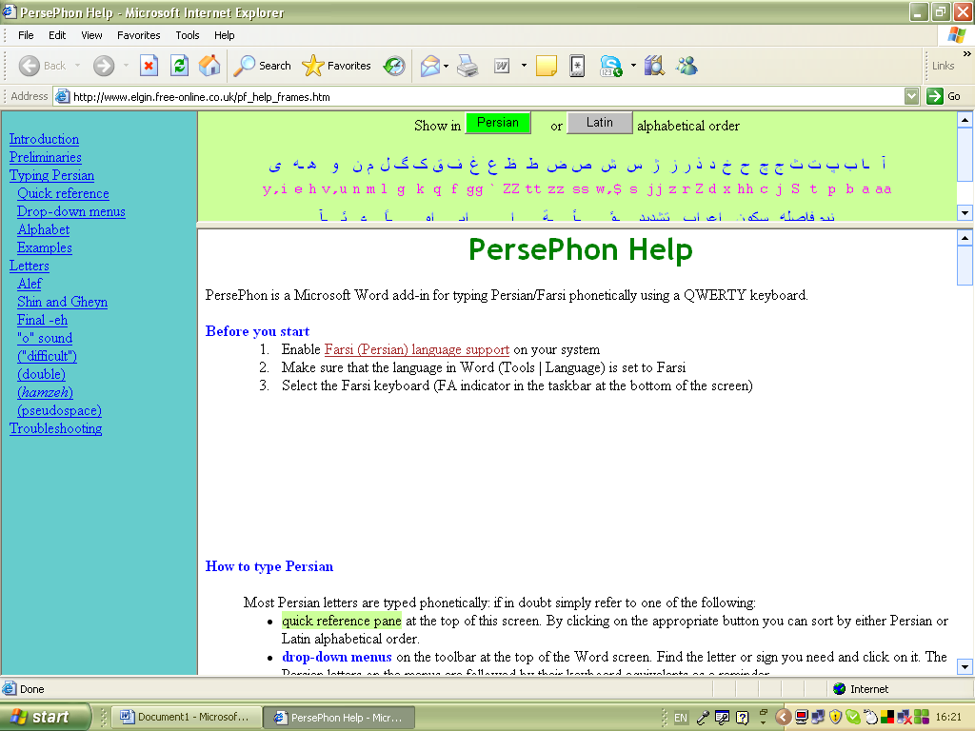Open the Help menu
The image size is (975, 731).
click(x=225, y=35)
